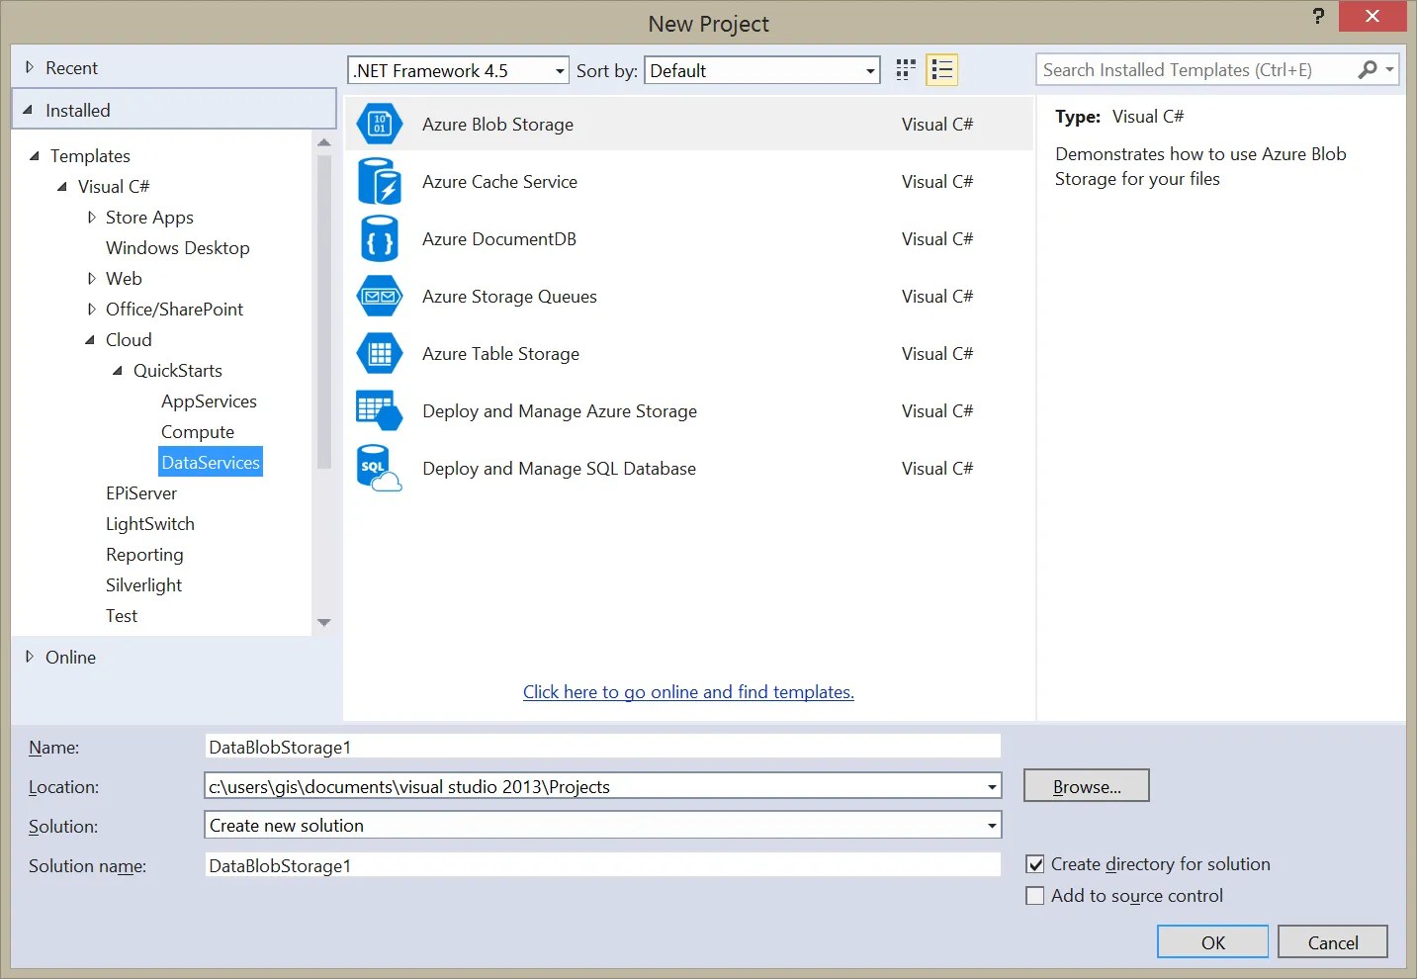Click the search magnifier icon
The width and height of the screenshot is (1417, 979).
1368,69
